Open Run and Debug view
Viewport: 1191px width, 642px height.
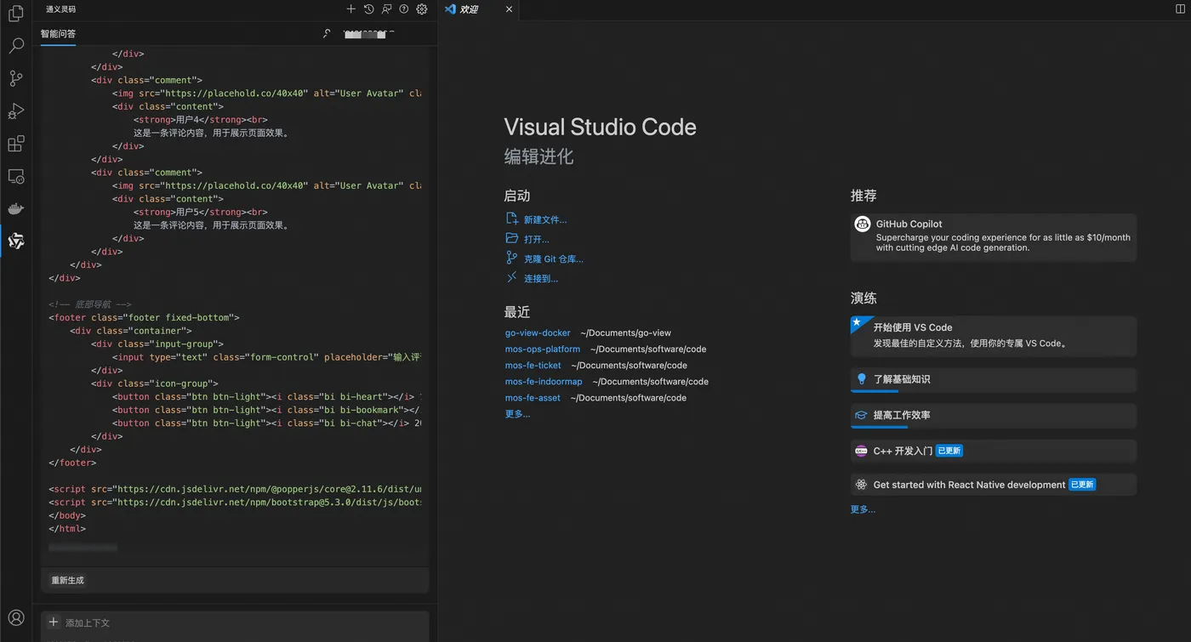[15, 111]
